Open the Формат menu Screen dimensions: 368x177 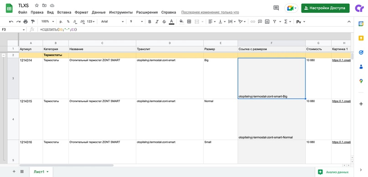82,12
